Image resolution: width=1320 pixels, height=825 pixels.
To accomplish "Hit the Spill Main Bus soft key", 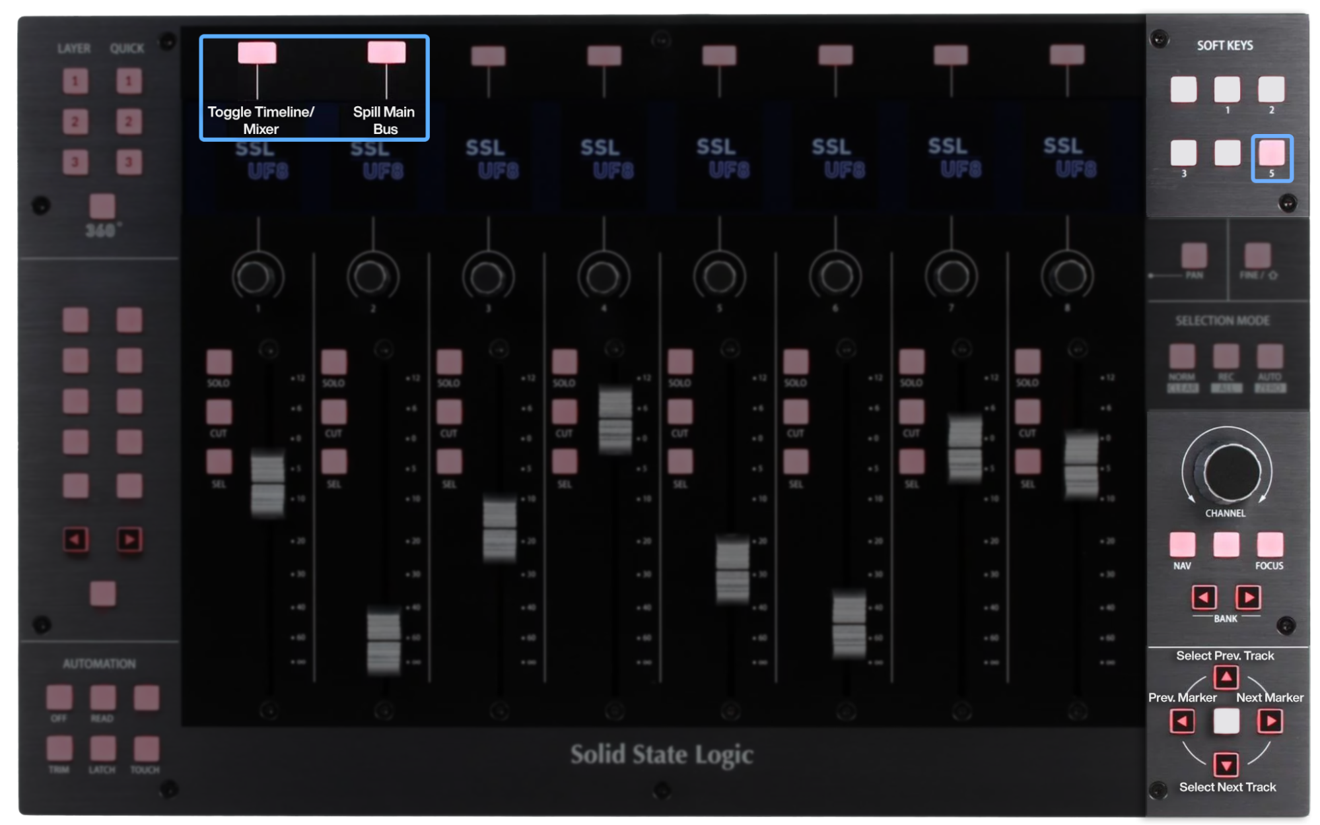I will tap(386, 52).
